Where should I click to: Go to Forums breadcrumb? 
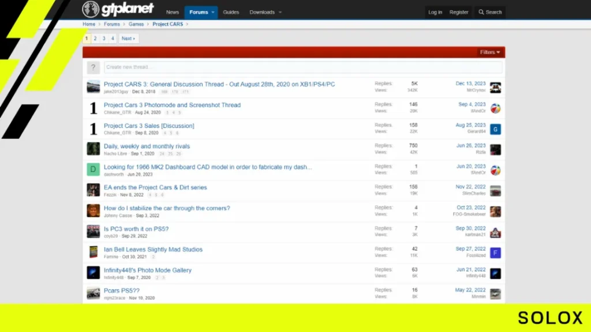(x=112, y=24)
